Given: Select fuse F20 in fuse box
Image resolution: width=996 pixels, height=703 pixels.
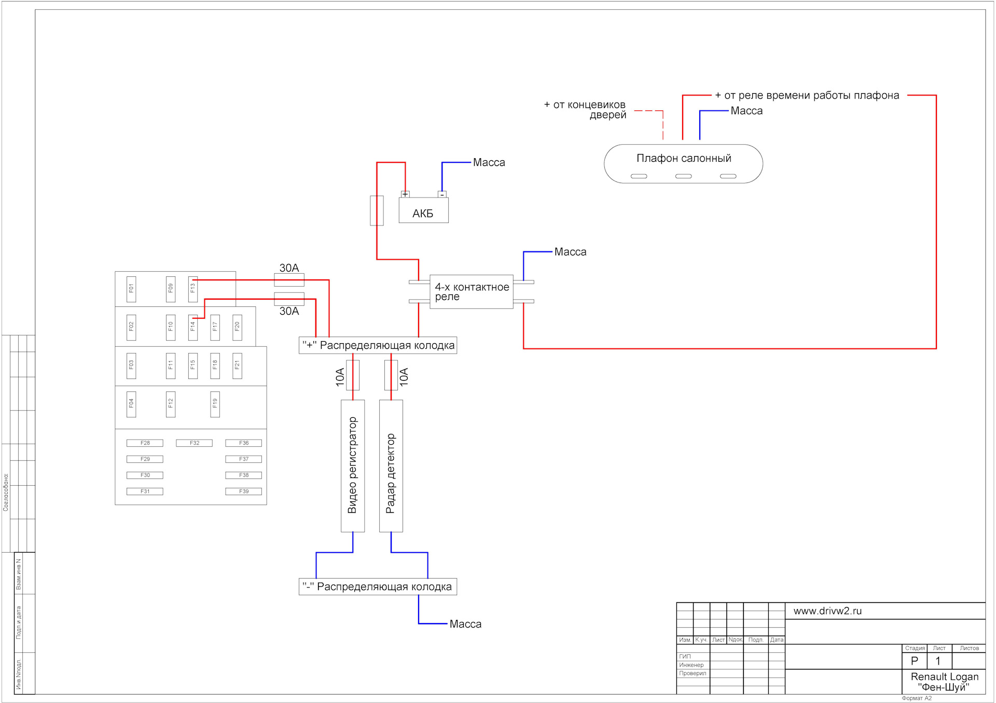Looking at the screenshot, I should pos(238,327).
